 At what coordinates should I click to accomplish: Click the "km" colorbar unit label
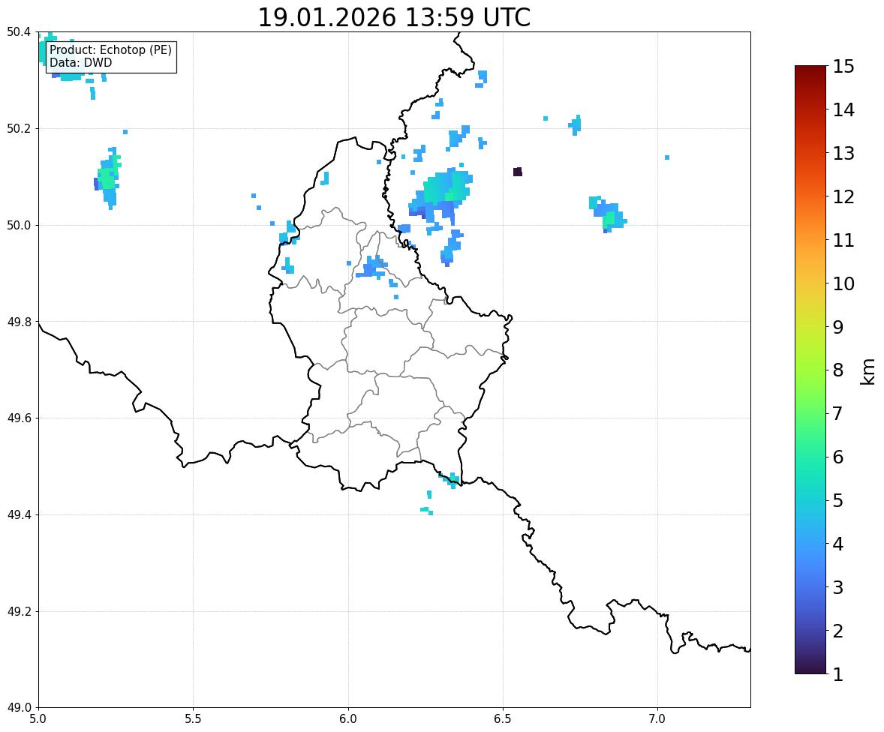pyautogui.click(x=868, y=371)
